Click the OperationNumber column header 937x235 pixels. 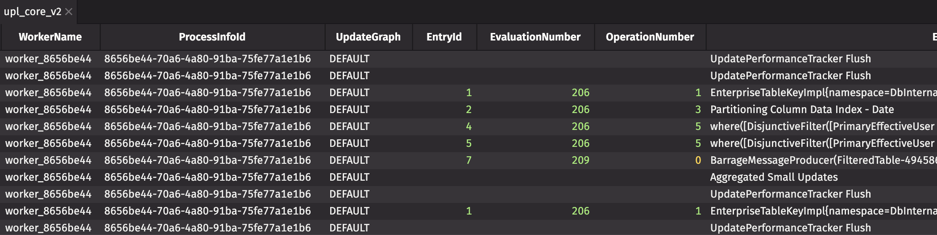pyautogui.click(x=650, y=37)
